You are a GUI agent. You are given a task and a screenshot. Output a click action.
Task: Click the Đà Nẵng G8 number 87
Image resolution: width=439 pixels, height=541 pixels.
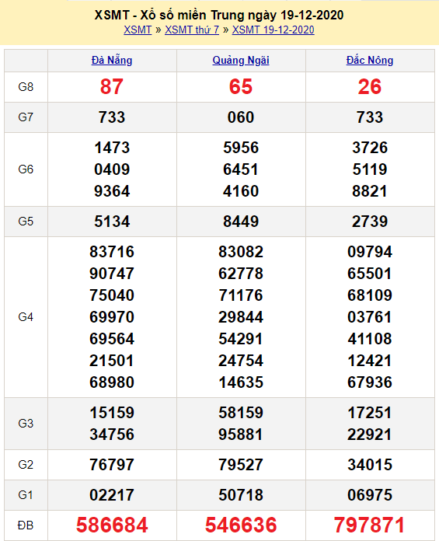pos(112,86)
